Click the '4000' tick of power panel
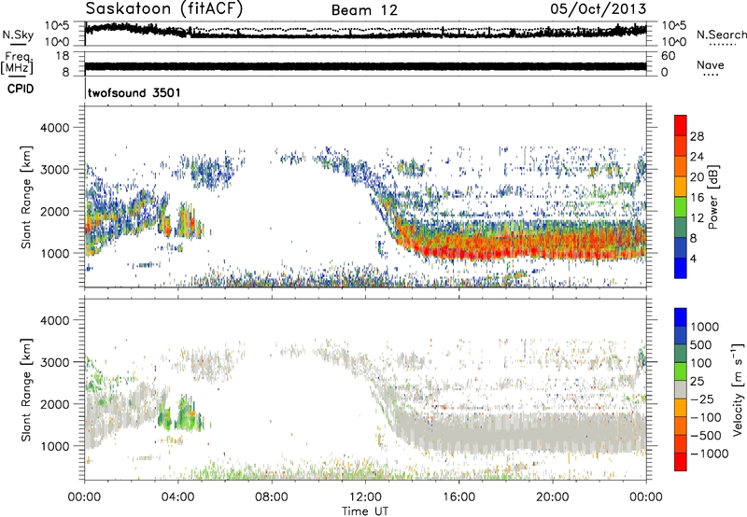 click(54, 128)
